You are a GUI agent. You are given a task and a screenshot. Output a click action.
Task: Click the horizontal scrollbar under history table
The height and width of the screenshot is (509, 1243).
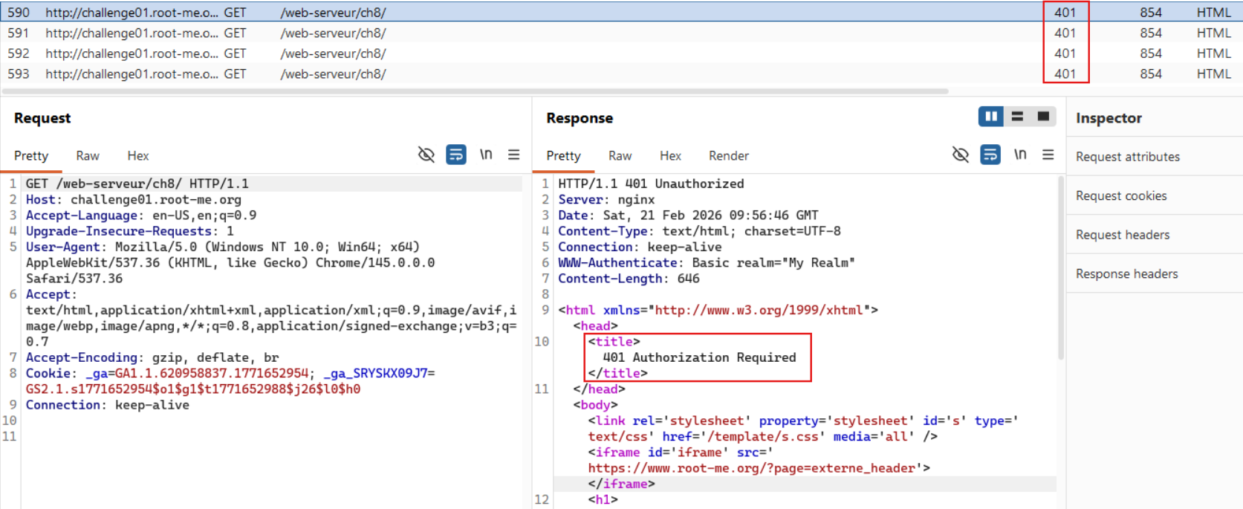[476, 91]
